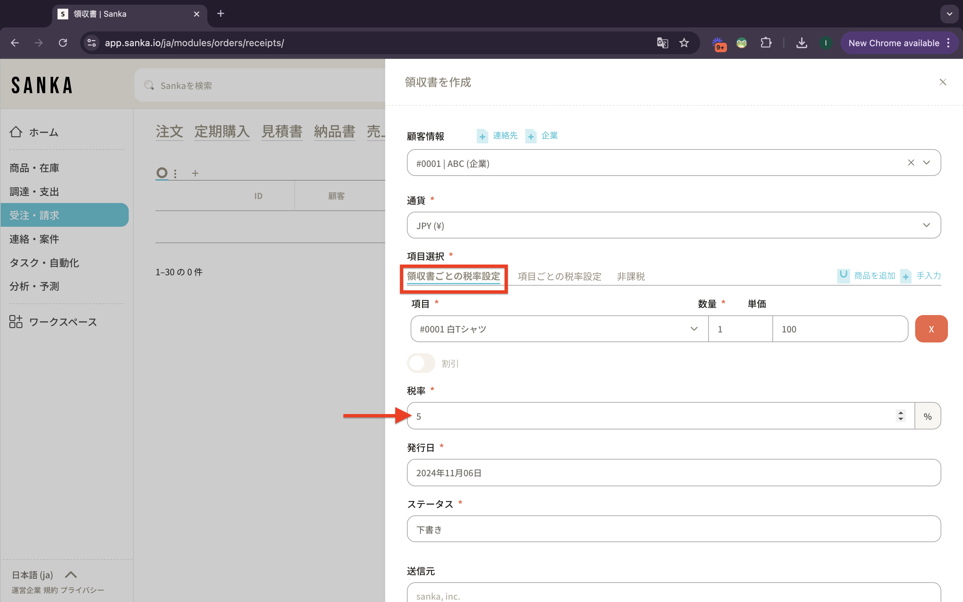Remove the item row with red X
Viewport: 963px width, 602px height.
point(931,329)
